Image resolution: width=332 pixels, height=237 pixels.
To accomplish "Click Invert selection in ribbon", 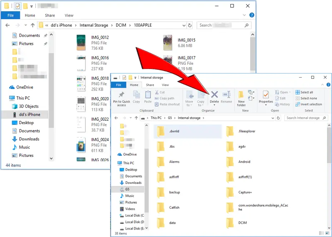I will coord(309,104).
